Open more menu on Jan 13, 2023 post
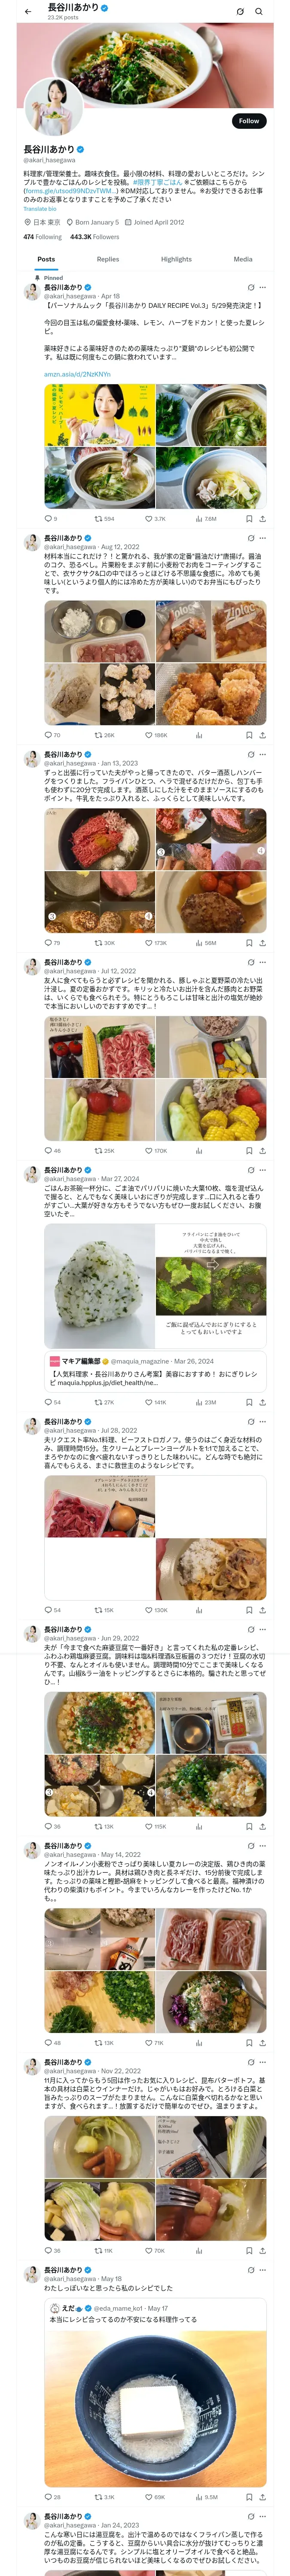This screenshot has height=2576, width=290. coord(263,754)
